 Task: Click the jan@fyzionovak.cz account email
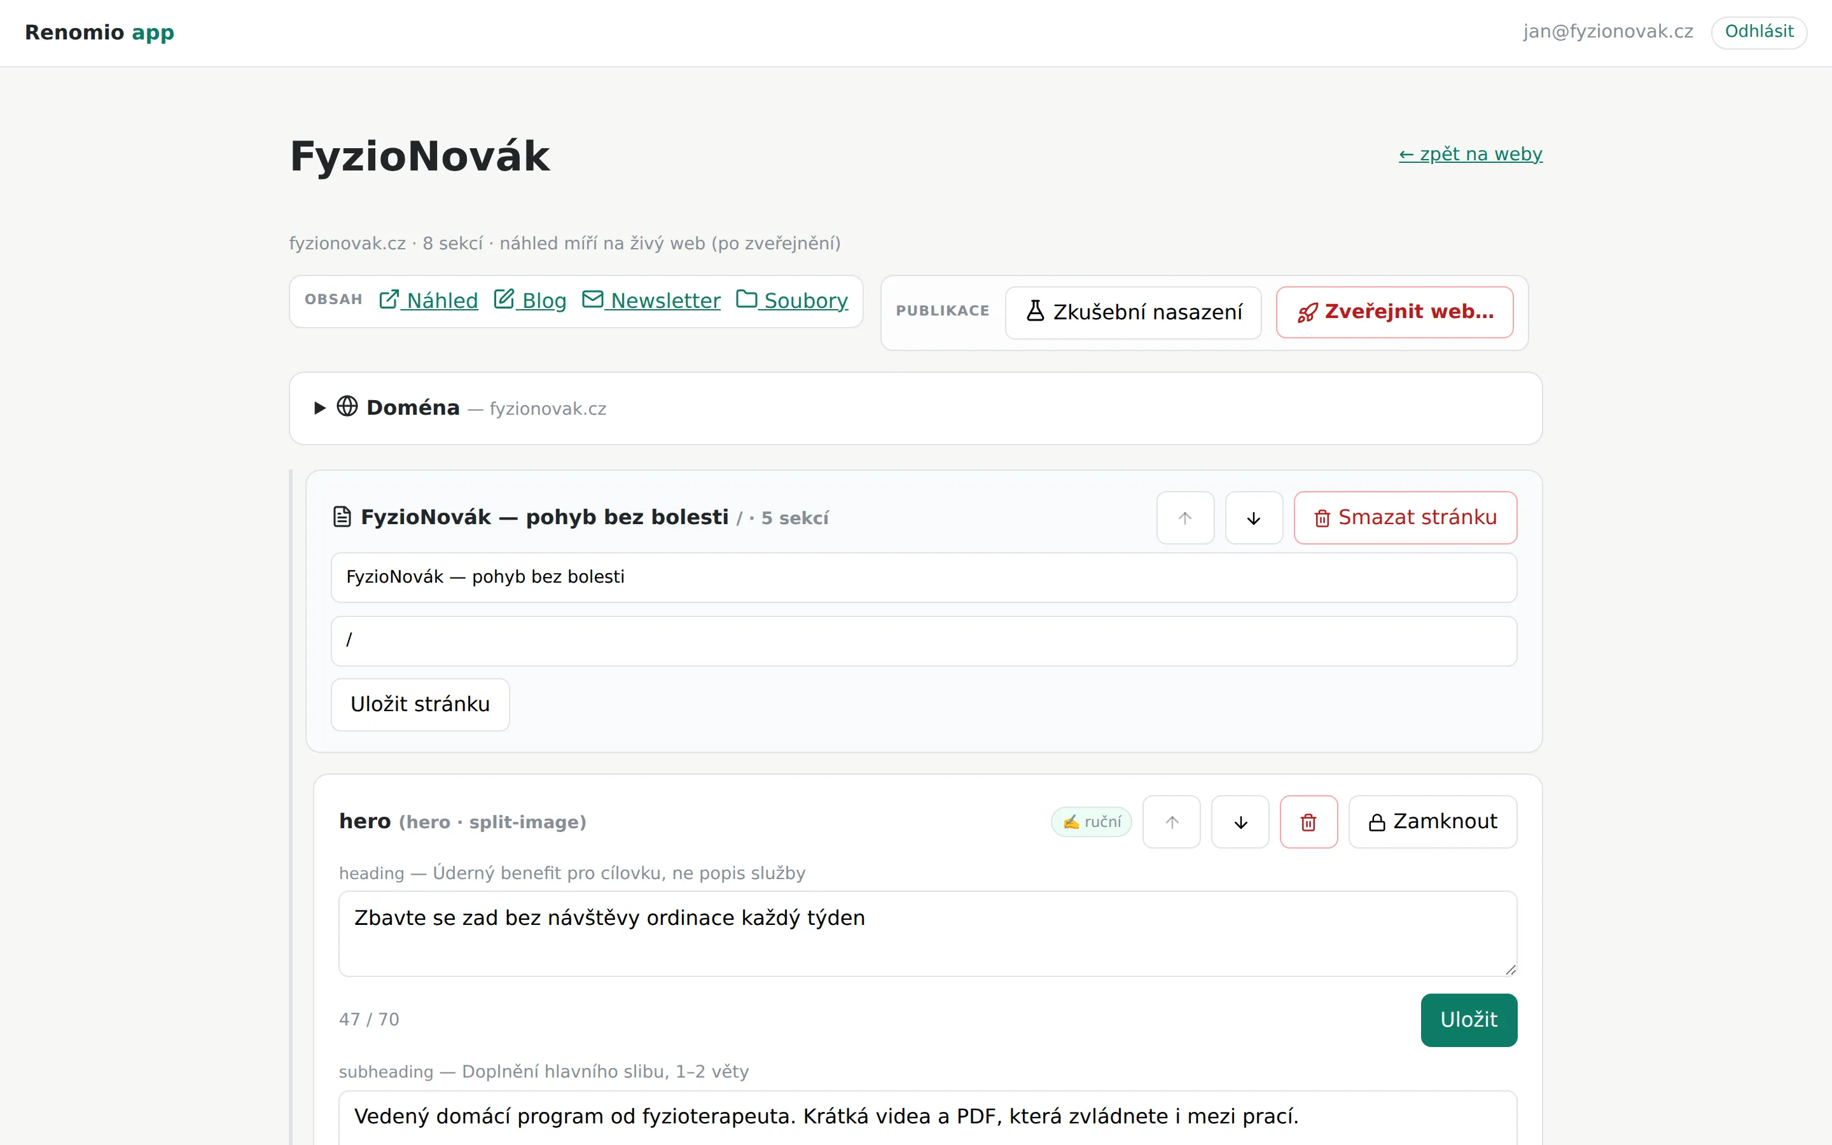pyautogui.click(x=1609, y=32)
